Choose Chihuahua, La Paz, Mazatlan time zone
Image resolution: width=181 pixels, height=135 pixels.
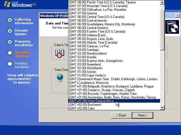pos(114,10)
